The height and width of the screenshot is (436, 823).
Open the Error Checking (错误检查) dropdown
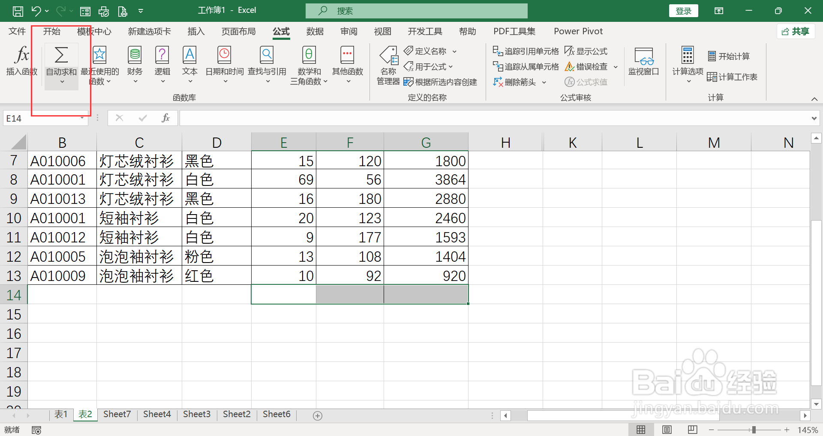[x=616, y=66]
